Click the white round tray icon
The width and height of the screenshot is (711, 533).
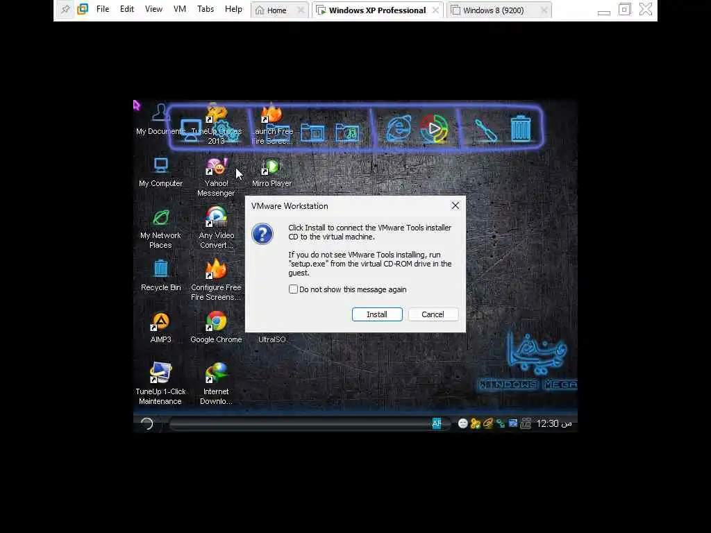coord(463,423)
